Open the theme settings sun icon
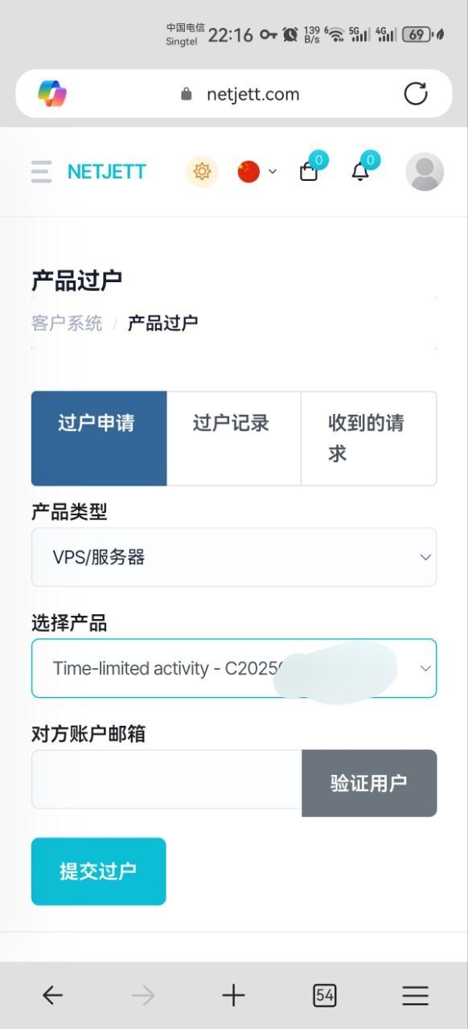This screenshot has width=468, height=1029. coord(202,171)
